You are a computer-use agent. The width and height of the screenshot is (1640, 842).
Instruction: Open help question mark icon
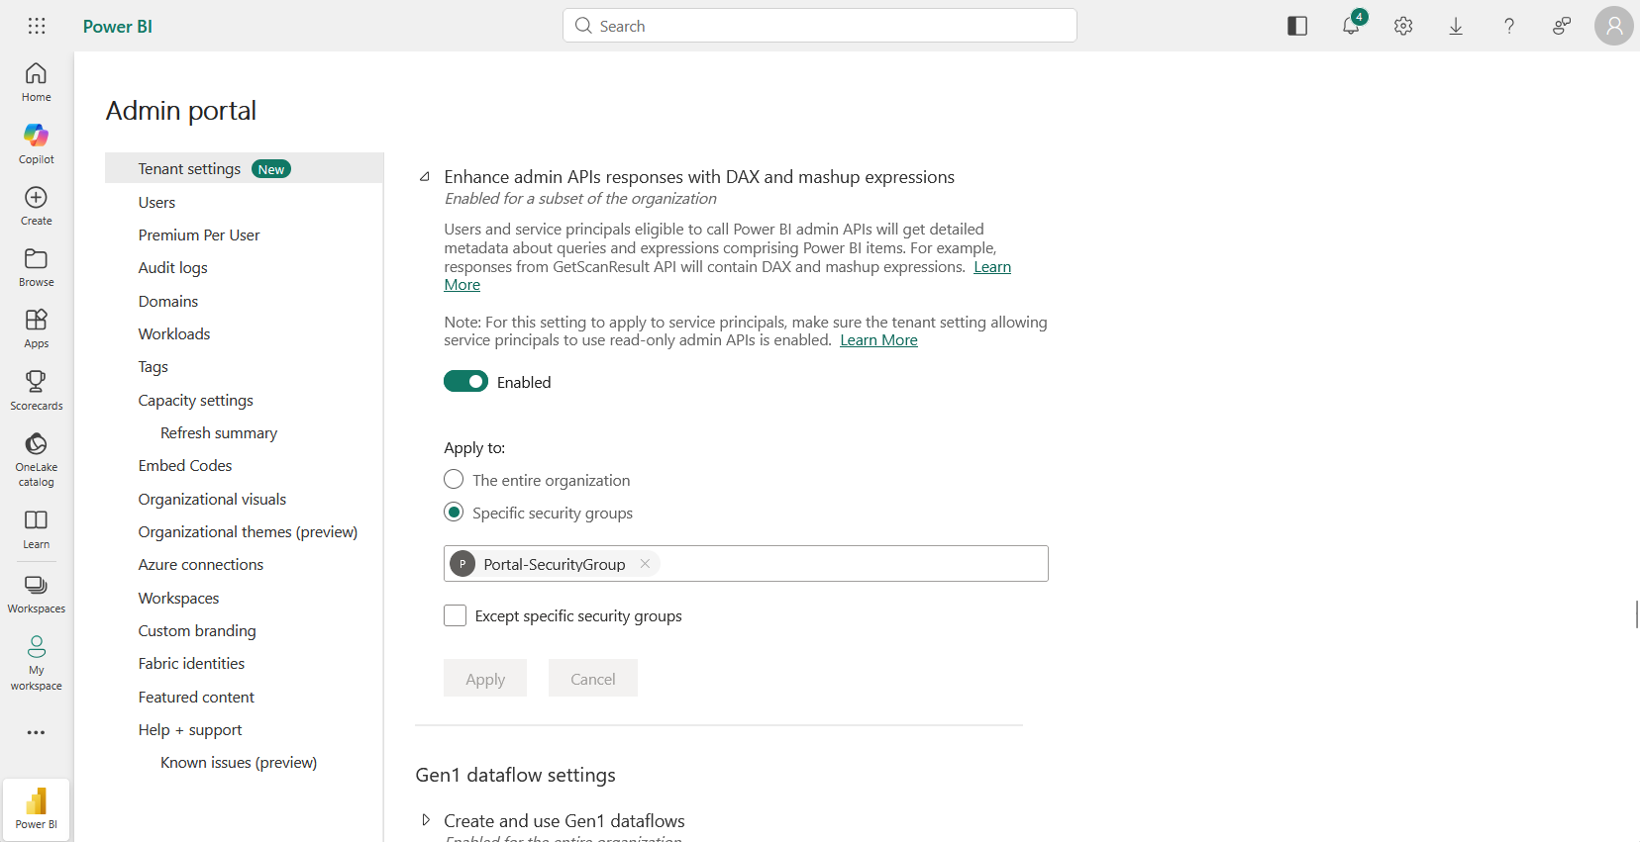[1509, 26]
